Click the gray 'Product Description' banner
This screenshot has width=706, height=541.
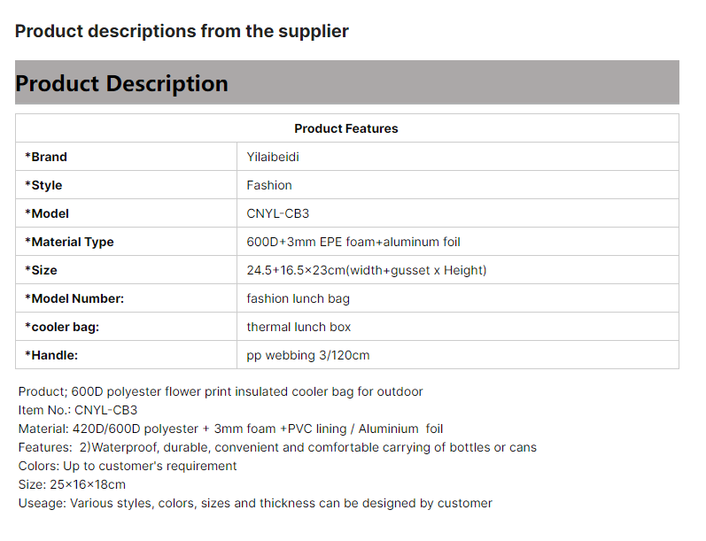(x=347, y=82)
